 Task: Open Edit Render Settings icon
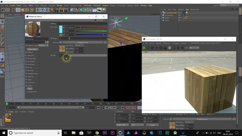pos(66,10)
